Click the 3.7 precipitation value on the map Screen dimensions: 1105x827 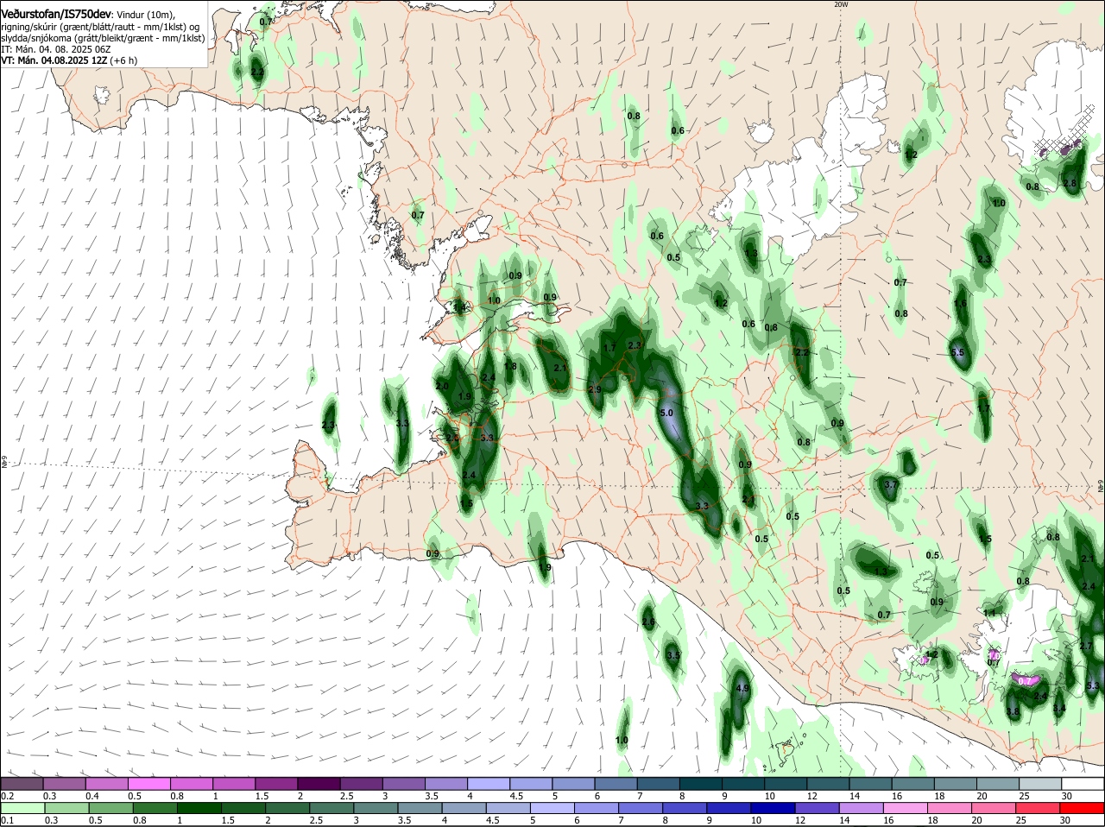click(892, 485)
